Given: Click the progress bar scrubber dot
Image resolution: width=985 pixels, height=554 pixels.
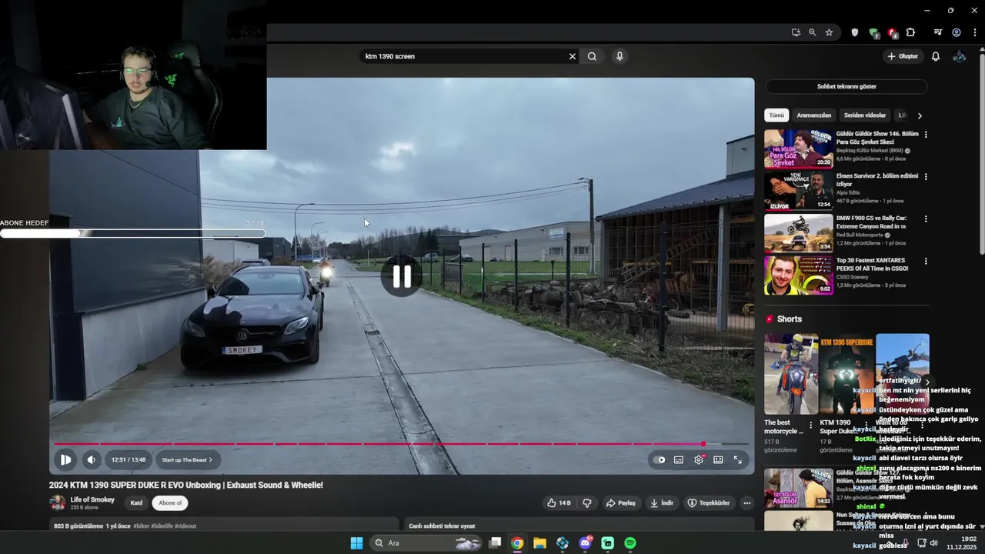Looking at the screenshot, I should coord(703,443).
